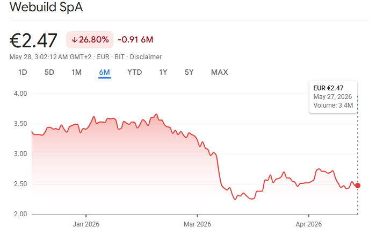Viewport: 369px width, 234px height.
Task: Show the 1Y price history
Action: (x=163, y=72)
